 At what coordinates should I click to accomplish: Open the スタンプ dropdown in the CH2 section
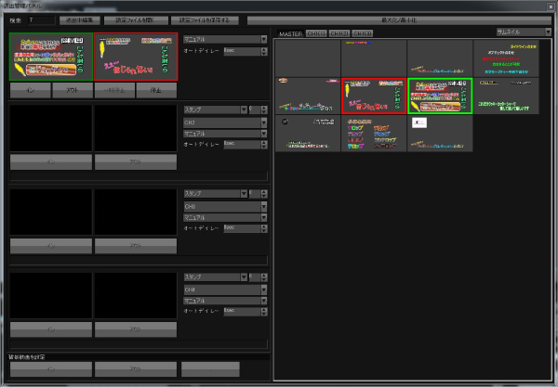[216, 110]
